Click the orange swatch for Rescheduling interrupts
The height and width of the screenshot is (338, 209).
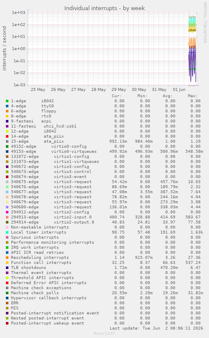click(x=7, y=258)
